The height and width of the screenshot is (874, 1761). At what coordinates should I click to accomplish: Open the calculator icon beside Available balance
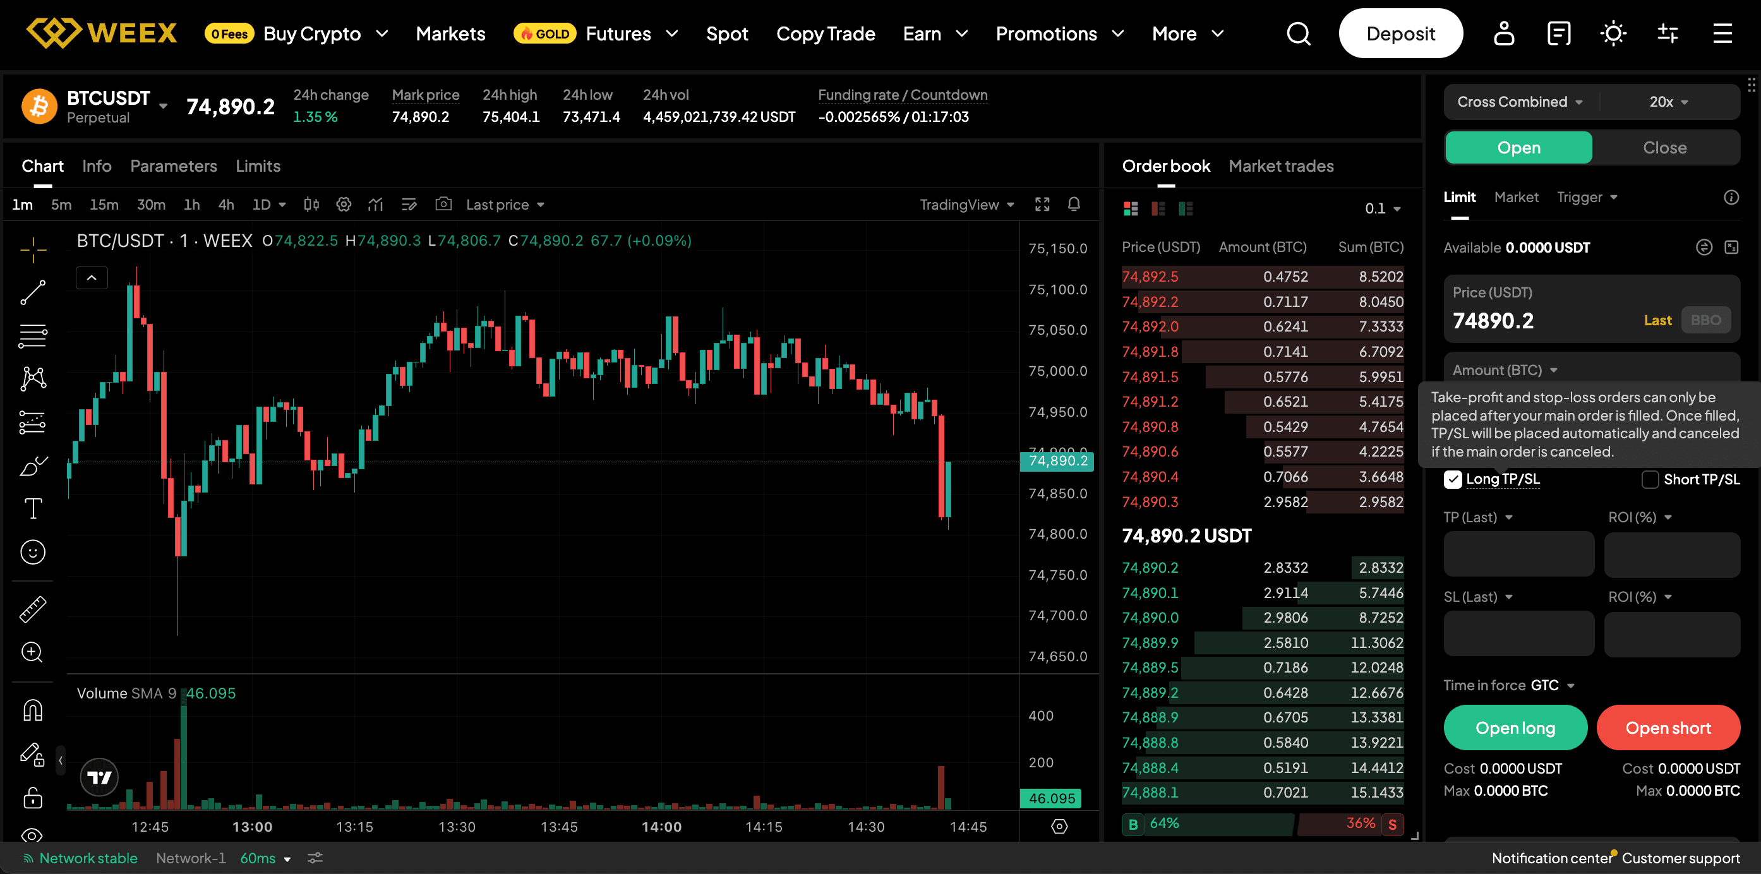1731,248
